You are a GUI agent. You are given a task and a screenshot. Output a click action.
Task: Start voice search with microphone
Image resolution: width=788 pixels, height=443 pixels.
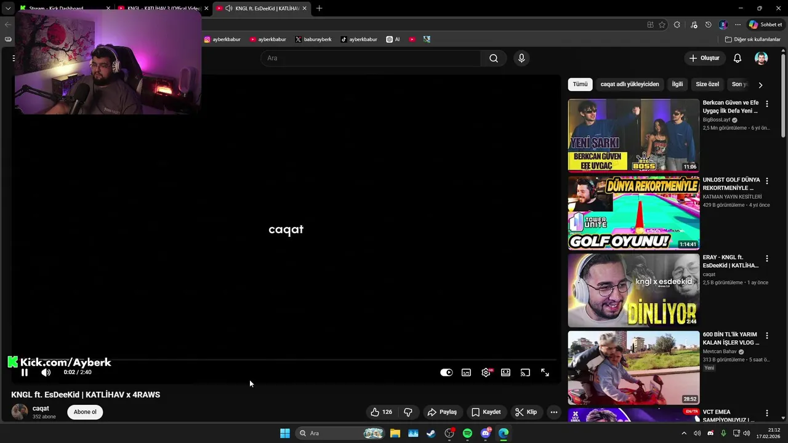(521, 58)
